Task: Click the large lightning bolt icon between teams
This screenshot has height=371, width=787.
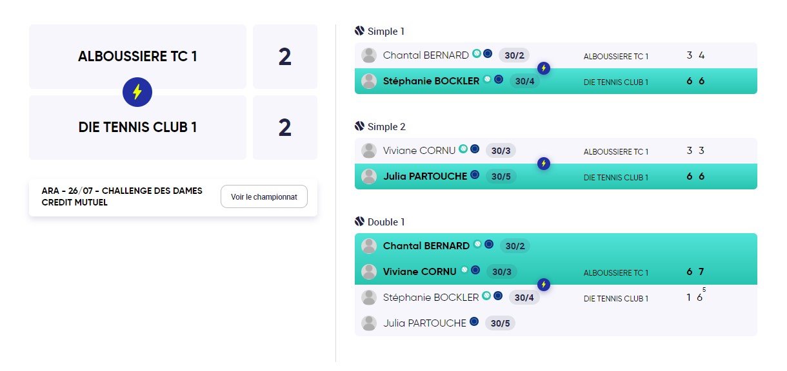Action: coord(137,92)
